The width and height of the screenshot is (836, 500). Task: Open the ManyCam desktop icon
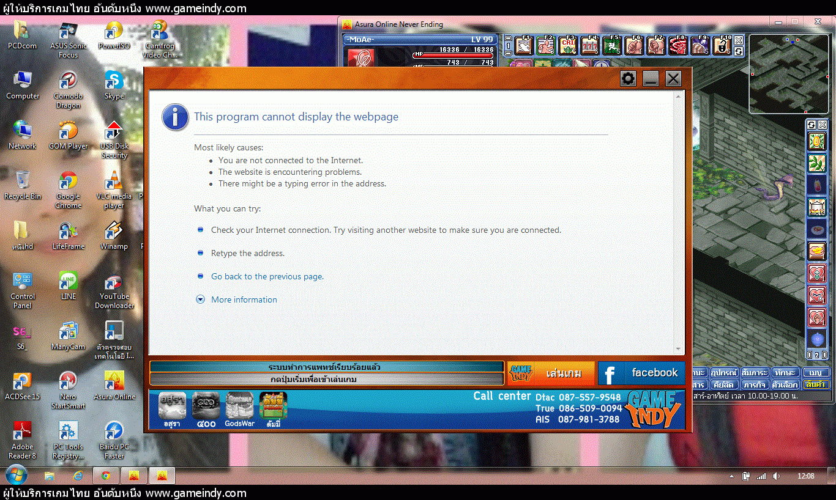69,336
